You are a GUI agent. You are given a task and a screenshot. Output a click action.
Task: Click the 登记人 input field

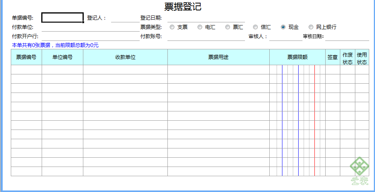[125, 18]
